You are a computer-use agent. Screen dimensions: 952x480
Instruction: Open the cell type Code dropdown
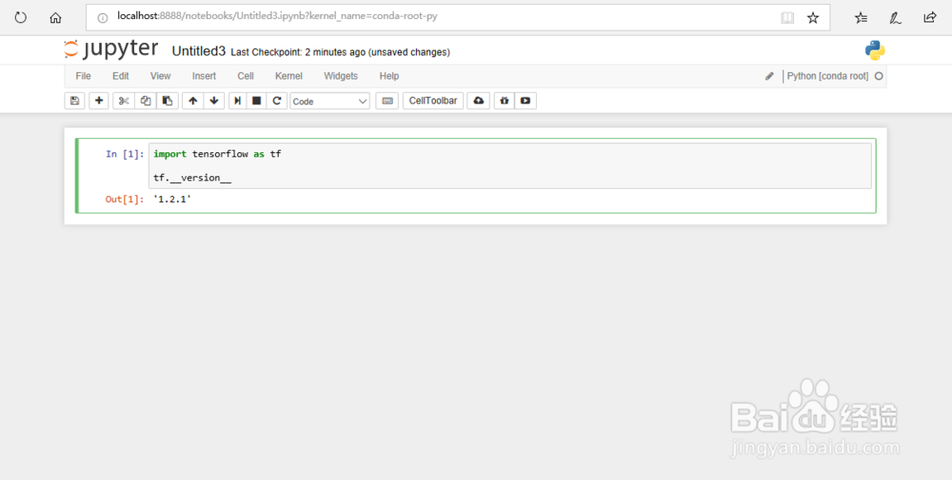pos(329,101)
